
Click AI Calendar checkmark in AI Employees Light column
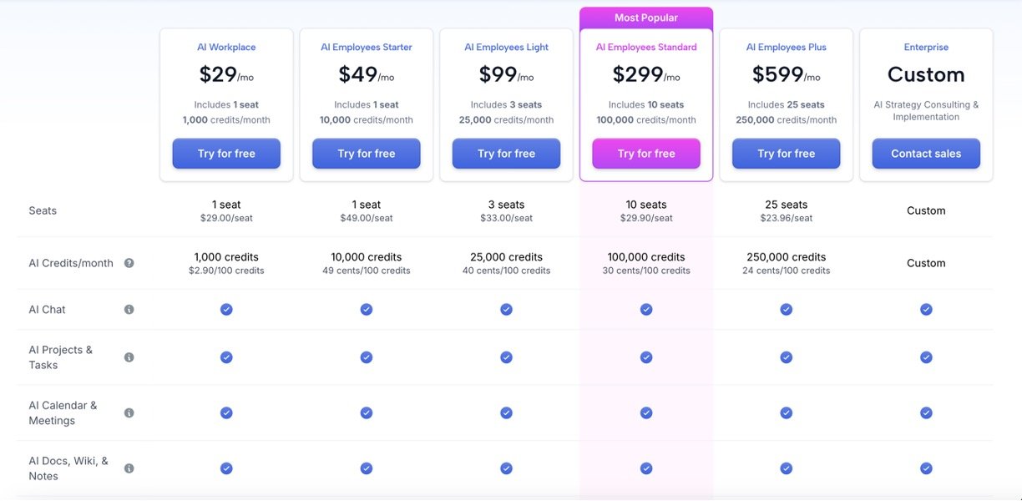(506, 412)
